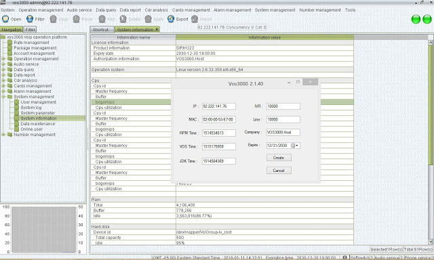Expand the Alarm management tree node
434x260 pixels.
(x=3, y=91)
